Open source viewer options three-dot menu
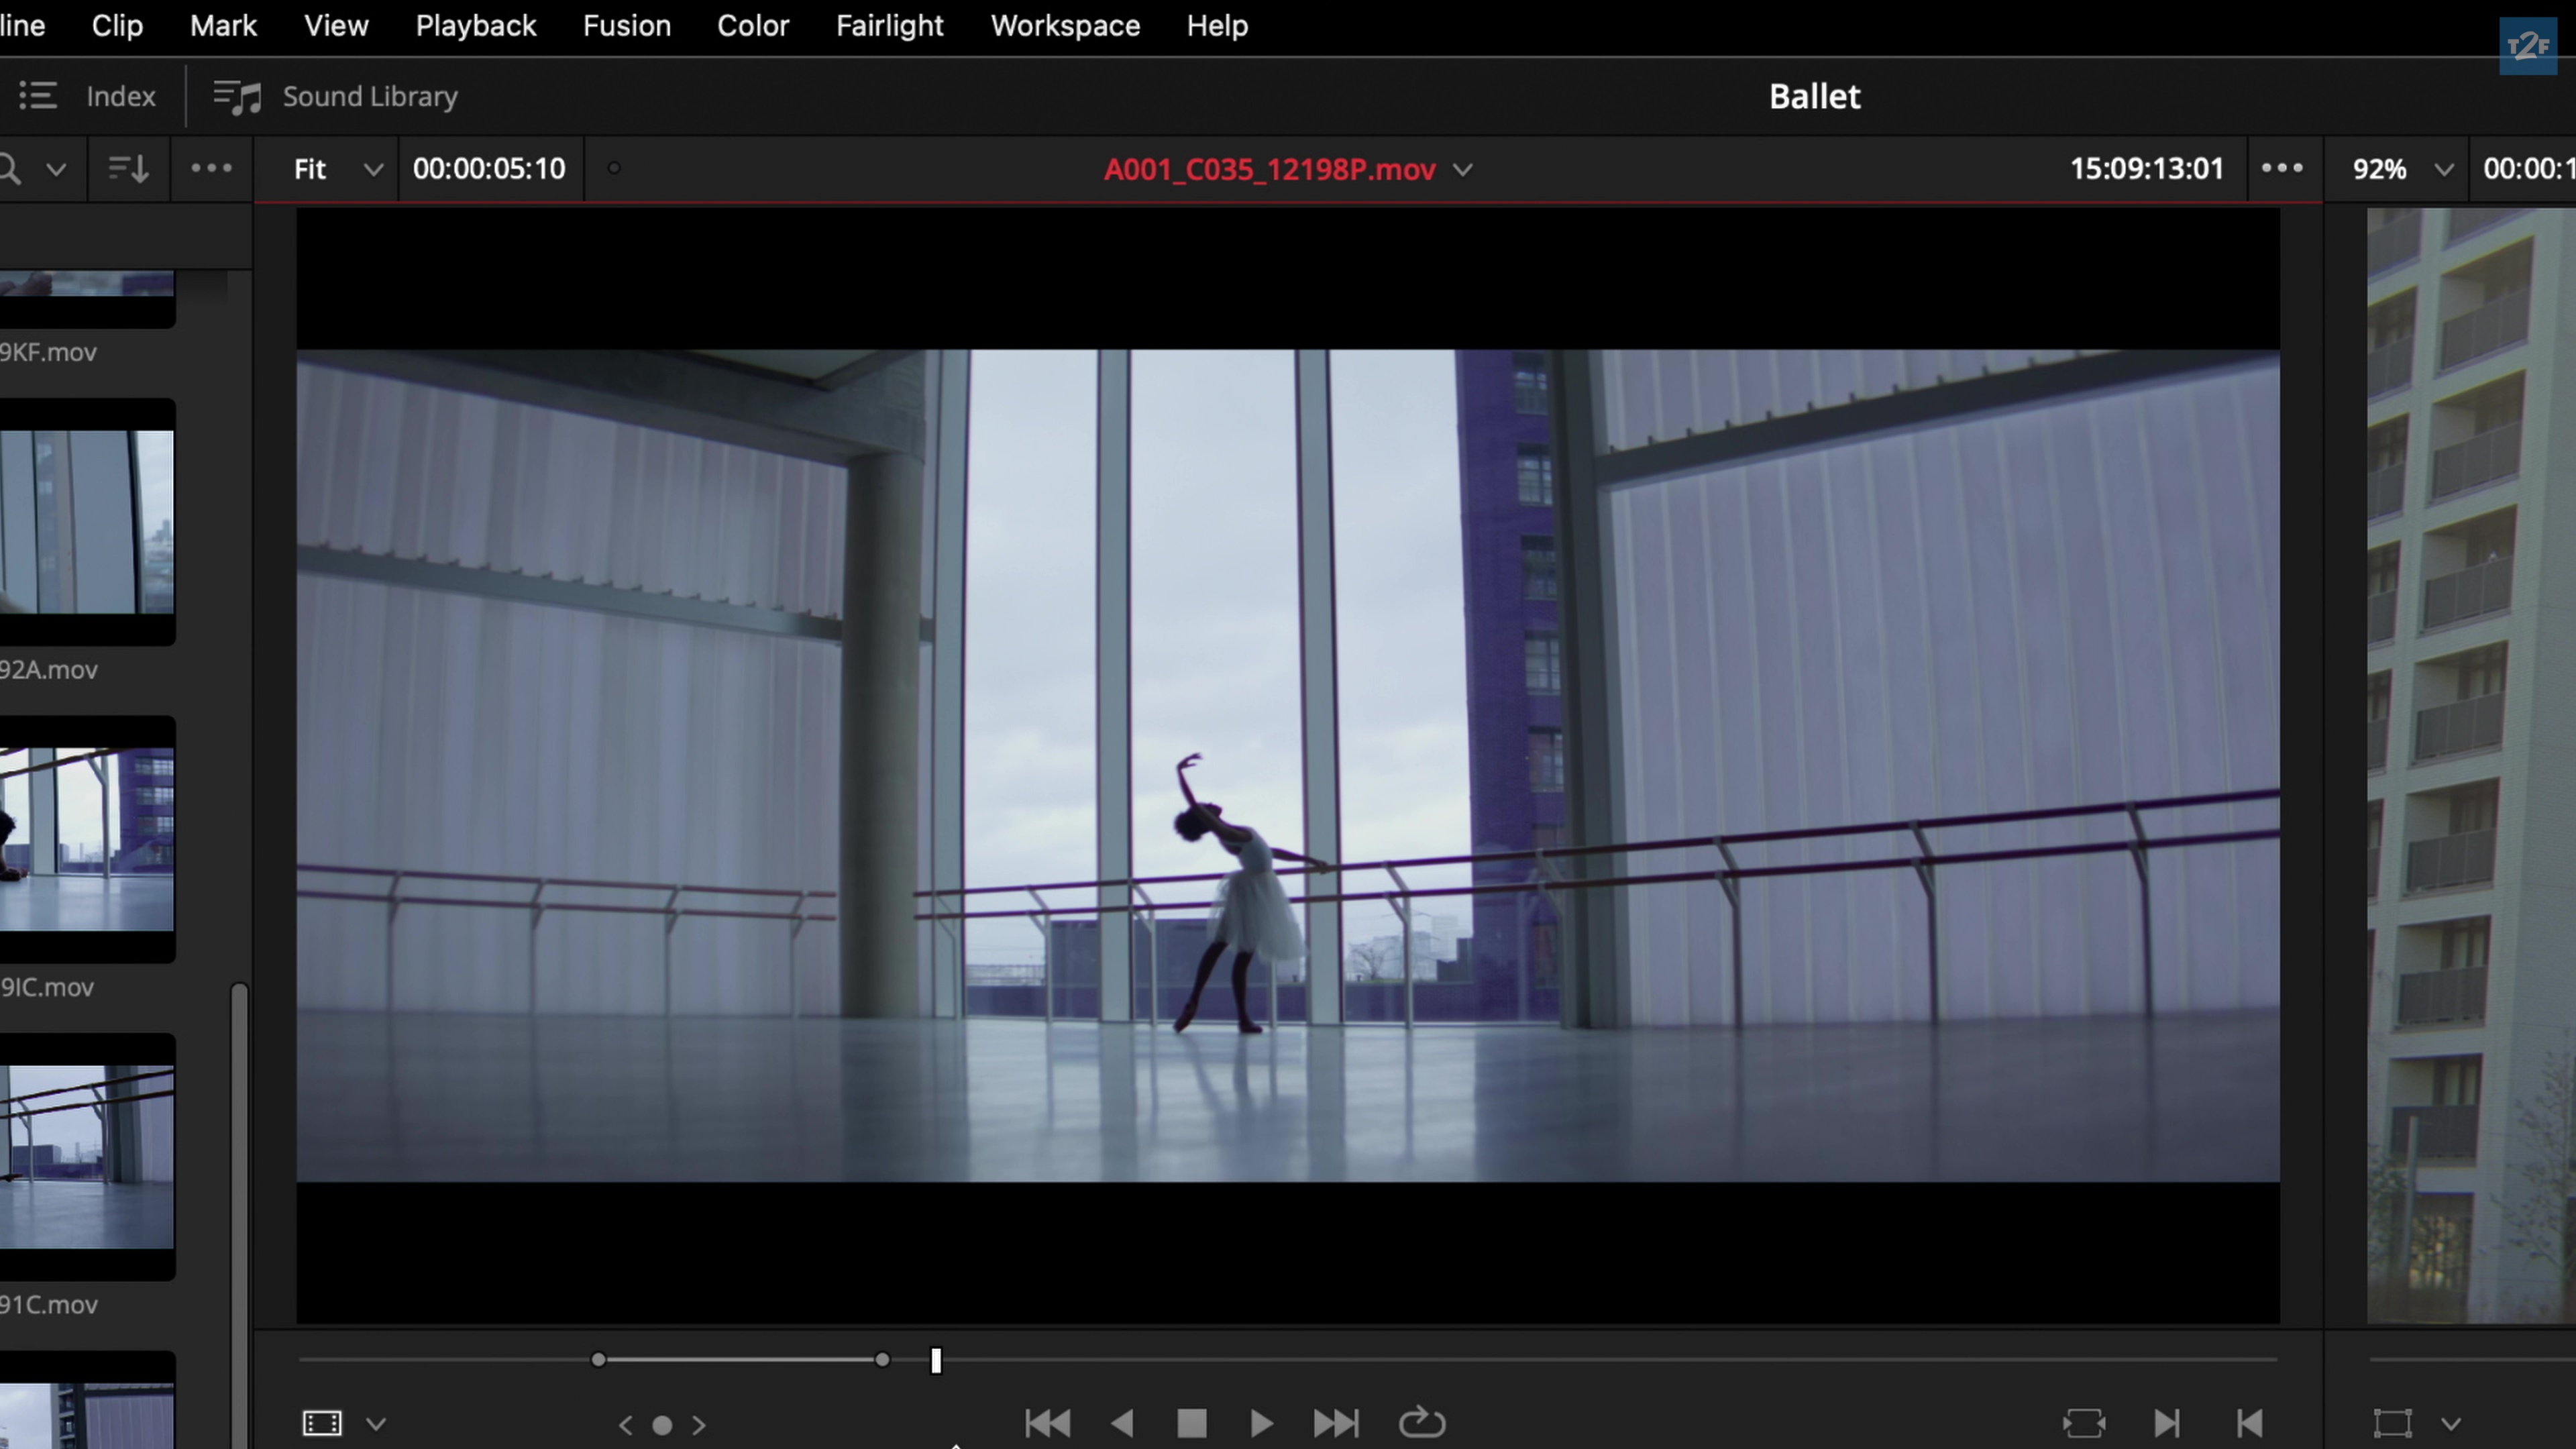This screenshot has width=2576, height=1449. tap(2282, 168)
